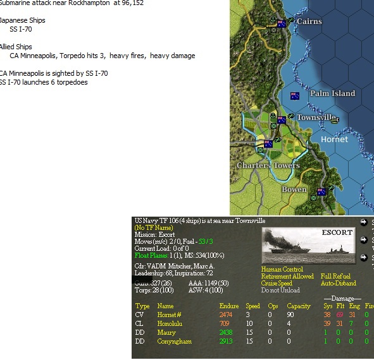Viewport: 374px width, 360px height.
Task: Click the Charters Towers map label
Action: 268,165
